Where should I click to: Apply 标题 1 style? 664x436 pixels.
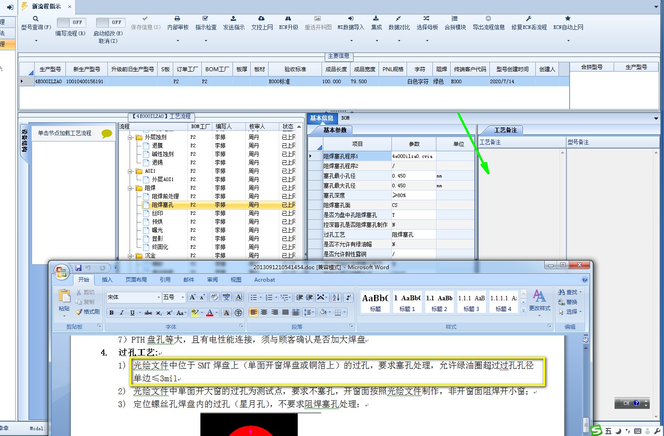[407, 302]
